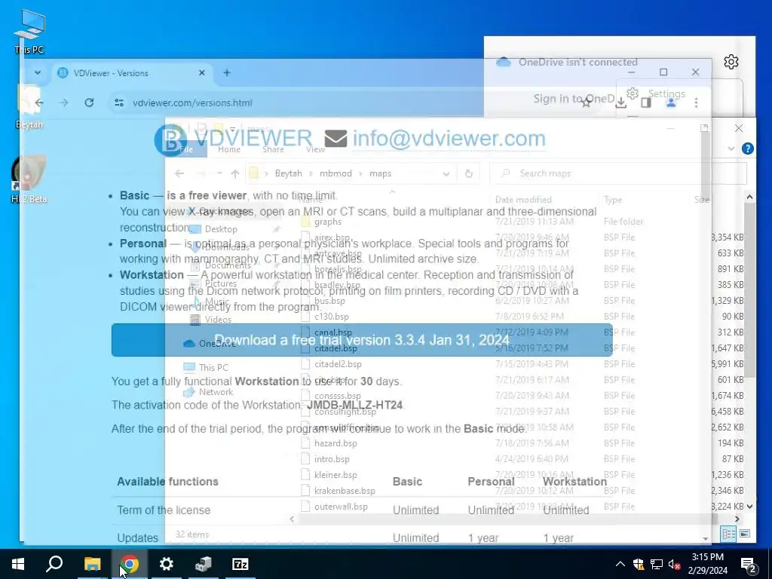Viewport: 772px width, 579px height.
Task: Close the VDViewer - Versions tab
Action: (x=201, y=73)
